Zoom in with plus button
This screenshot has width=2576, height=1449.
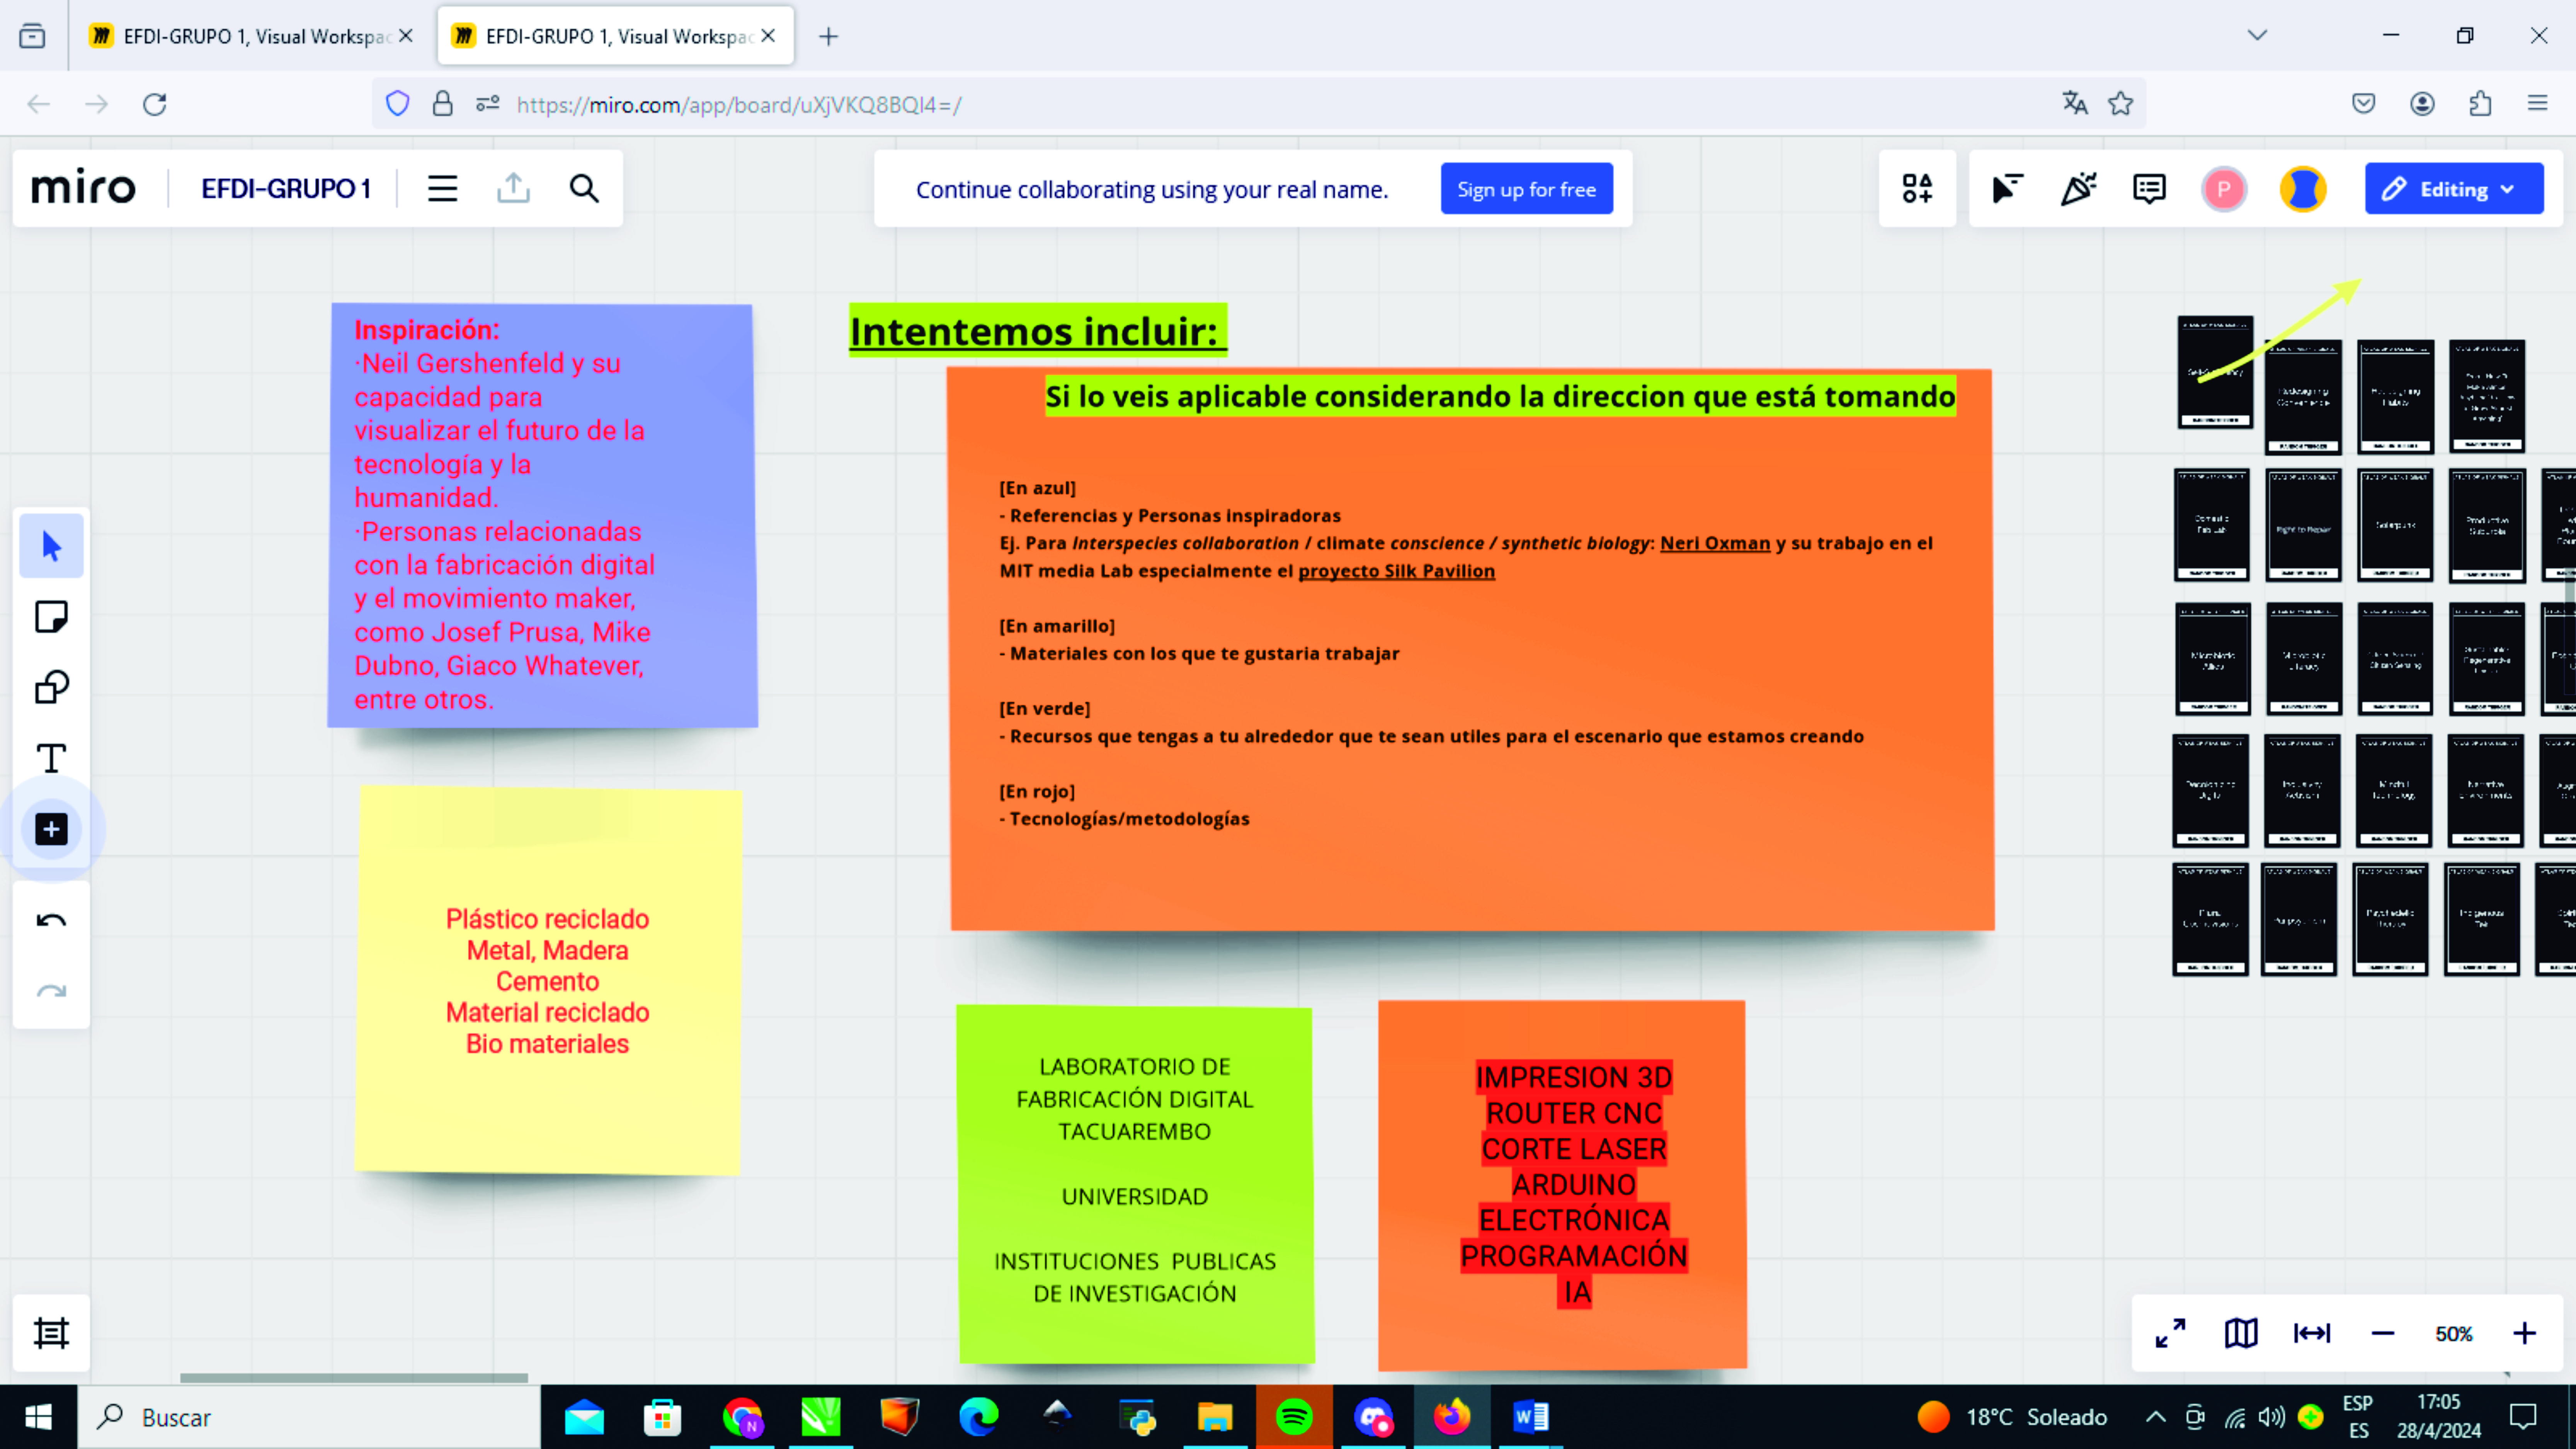[2525, 1333]
